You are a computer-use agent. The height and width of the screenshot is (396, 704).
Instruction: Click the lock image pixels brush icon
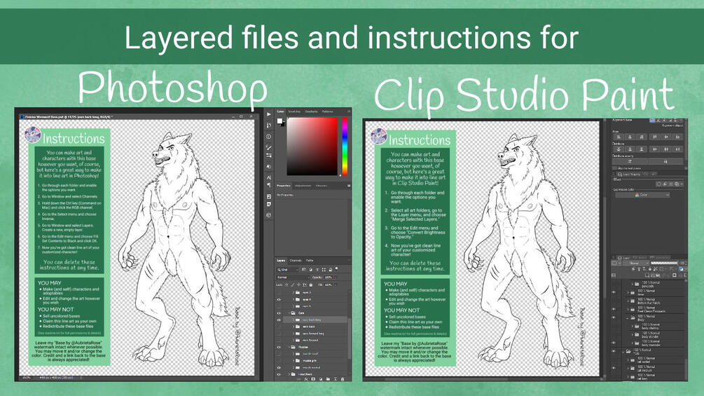293,285
